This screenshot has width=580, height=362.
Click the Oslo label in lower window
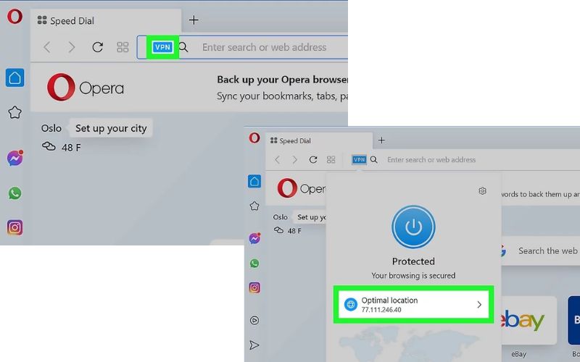coord(281,217)
